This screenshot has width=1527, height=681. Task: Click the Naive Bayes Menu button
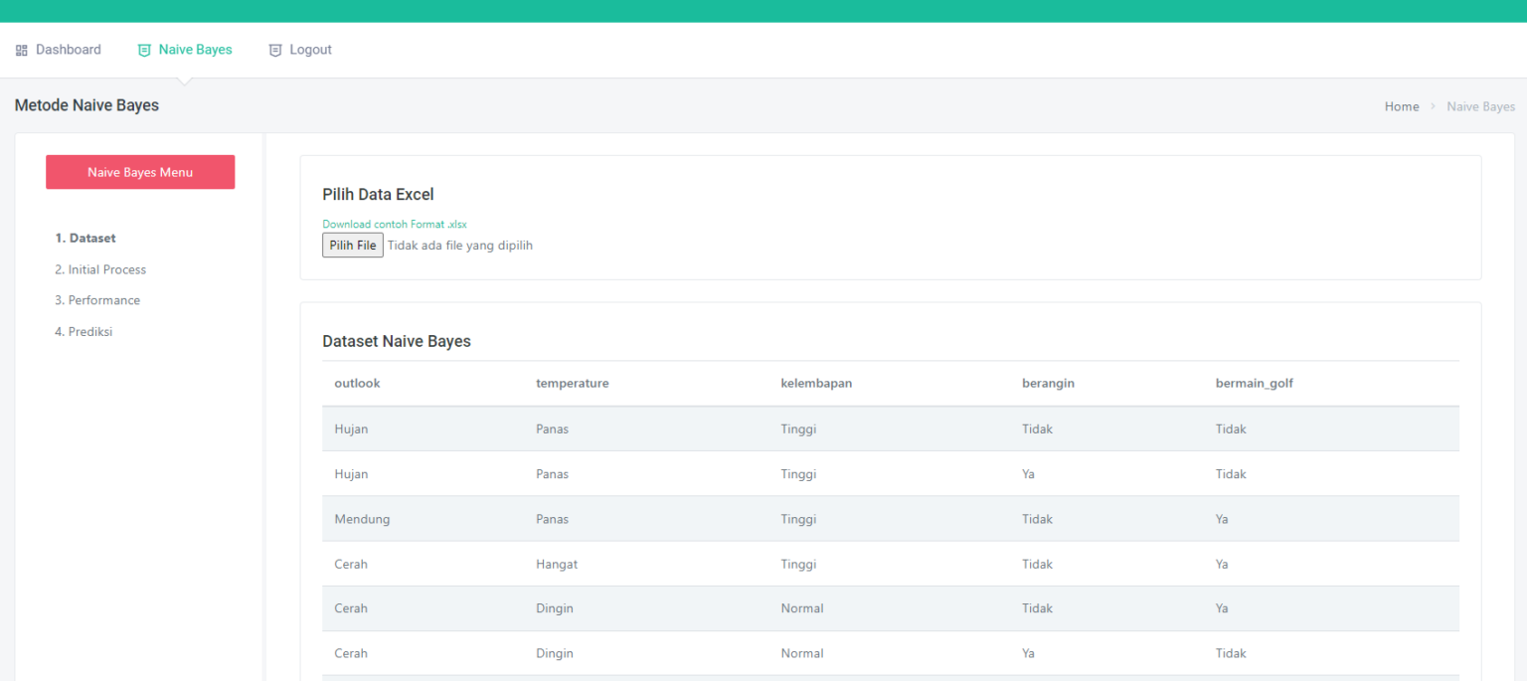coord(140,172)
